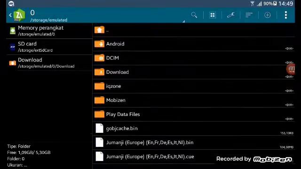Viewport: 301px width, 169px height.
Task: Click the floating Mobizen recorder bubble
Action: 291,69
